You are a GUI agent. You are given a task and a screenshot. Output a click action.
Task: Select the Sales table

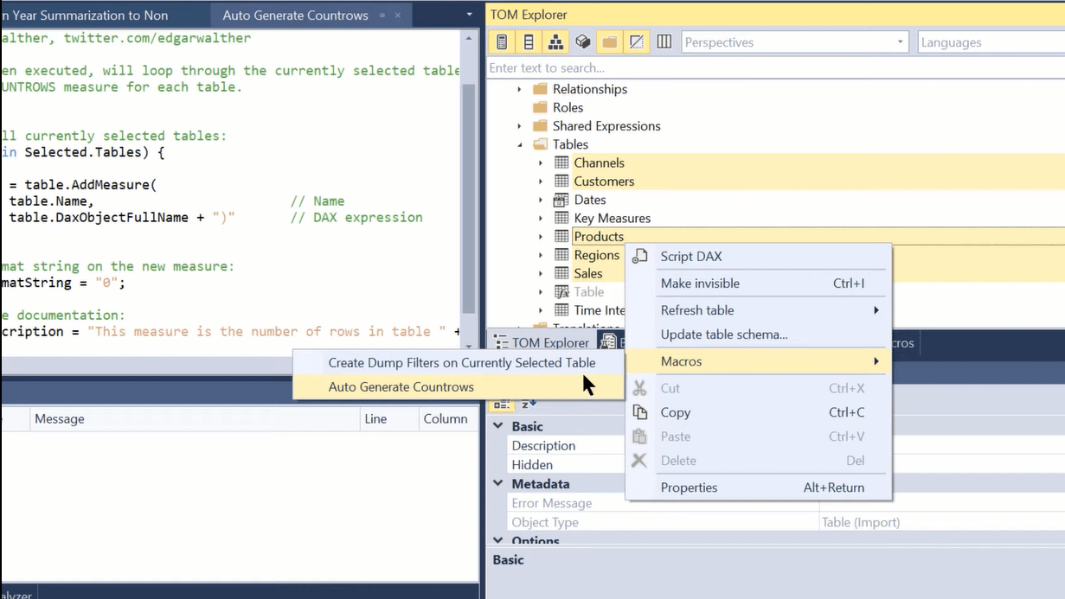588,273
